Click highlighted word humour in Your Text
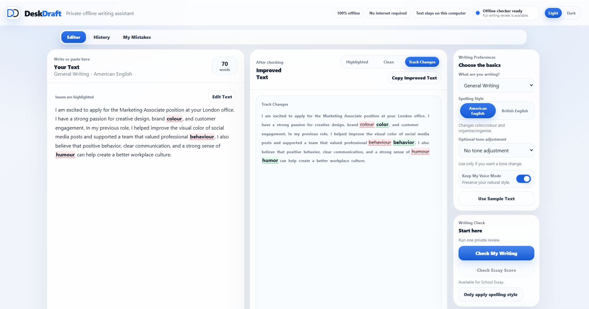 coord(65,155)
